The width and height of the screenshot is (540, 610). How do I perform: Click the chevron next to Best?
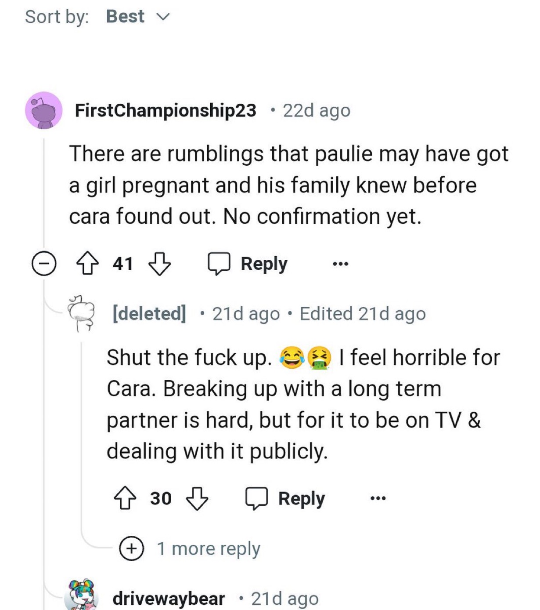point(162,17)
